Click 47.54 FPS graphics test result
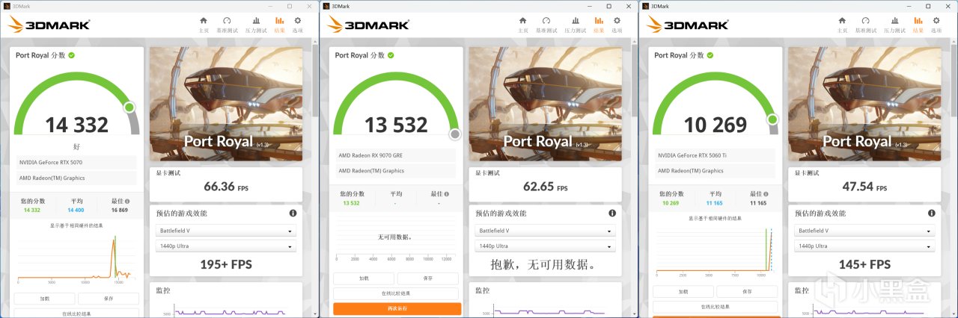 864,187
